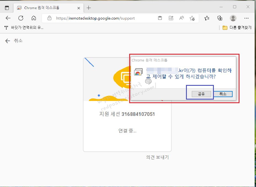Go back using the browser back arrow

(8, 18)
